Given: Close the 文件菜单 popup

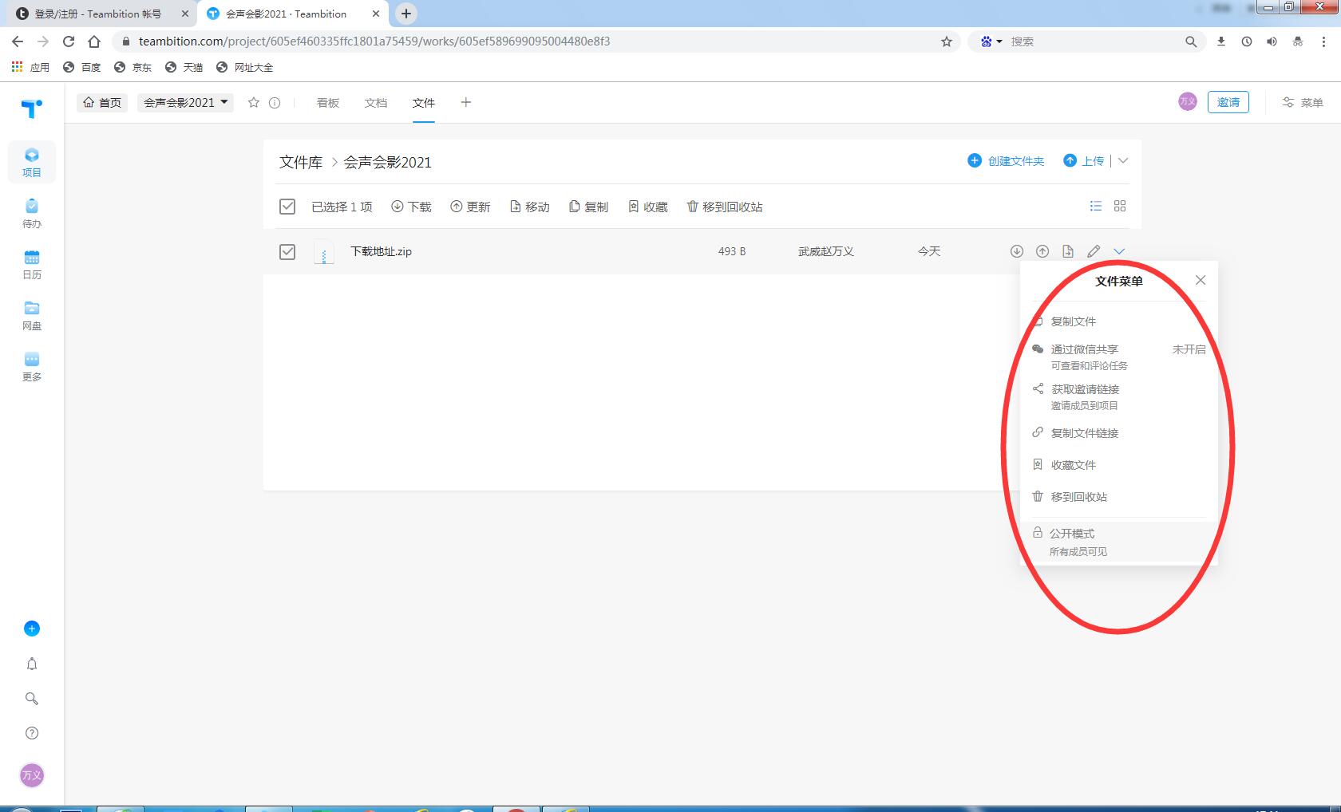Looking at the screenshot, I should coord(1201,280).
